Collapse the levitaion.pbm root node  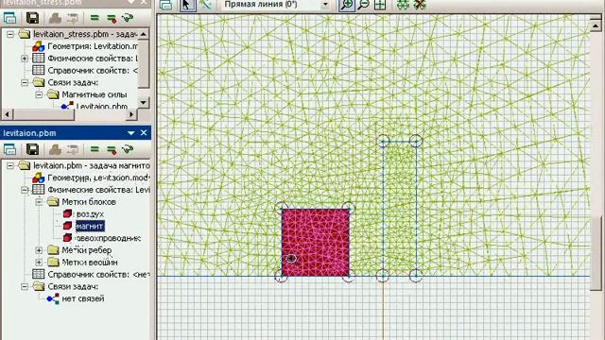tap(10, 166)
